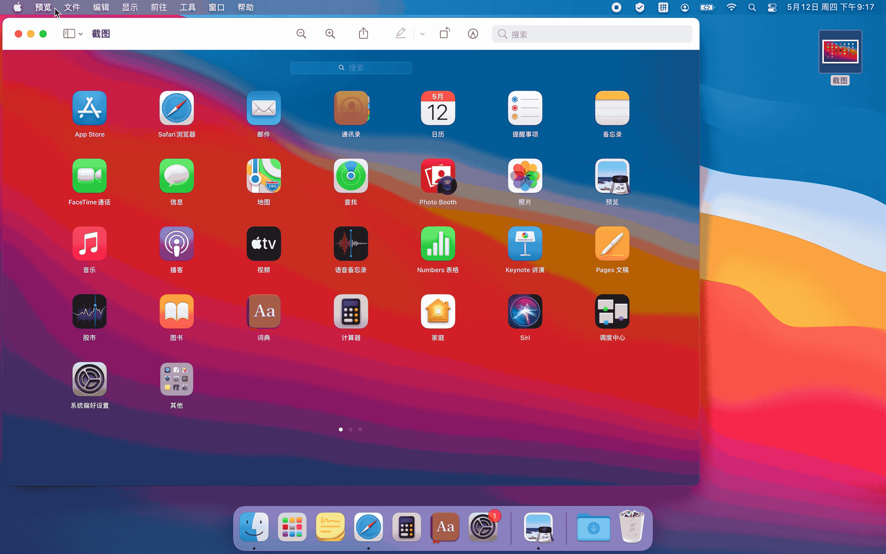Open the 拼 input method menu
886x554 pixels.
click(663, 7)
